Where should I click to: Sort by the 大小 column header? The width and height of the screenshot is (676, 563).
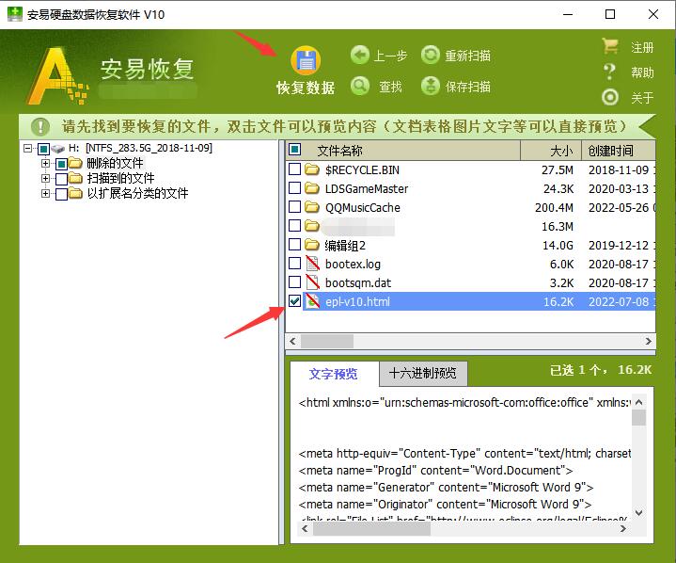[551, 151]
